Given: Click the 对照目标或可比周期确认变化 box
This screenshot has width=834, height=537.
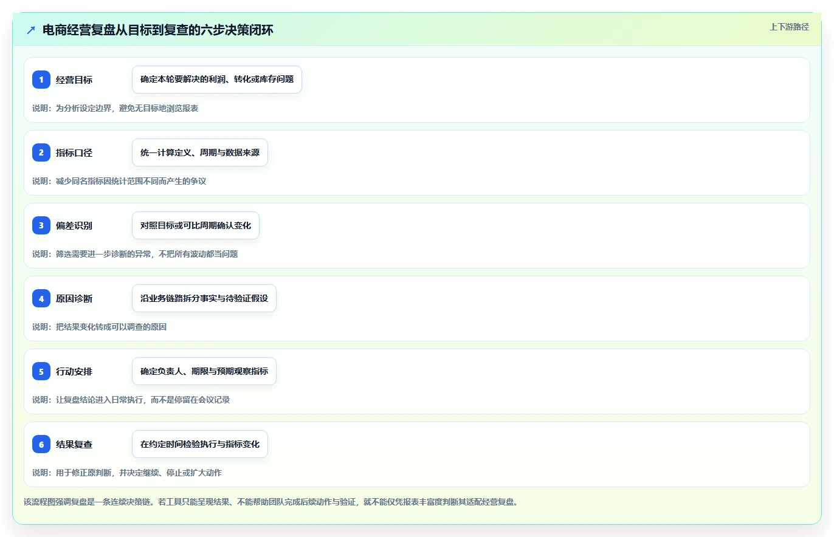Looking at the screenshot, I should tap(196, 225).
